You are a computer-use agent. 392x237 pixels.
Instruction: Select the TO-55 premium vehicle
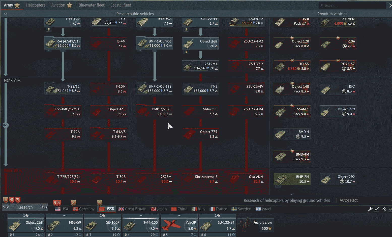tap(292, 66)
